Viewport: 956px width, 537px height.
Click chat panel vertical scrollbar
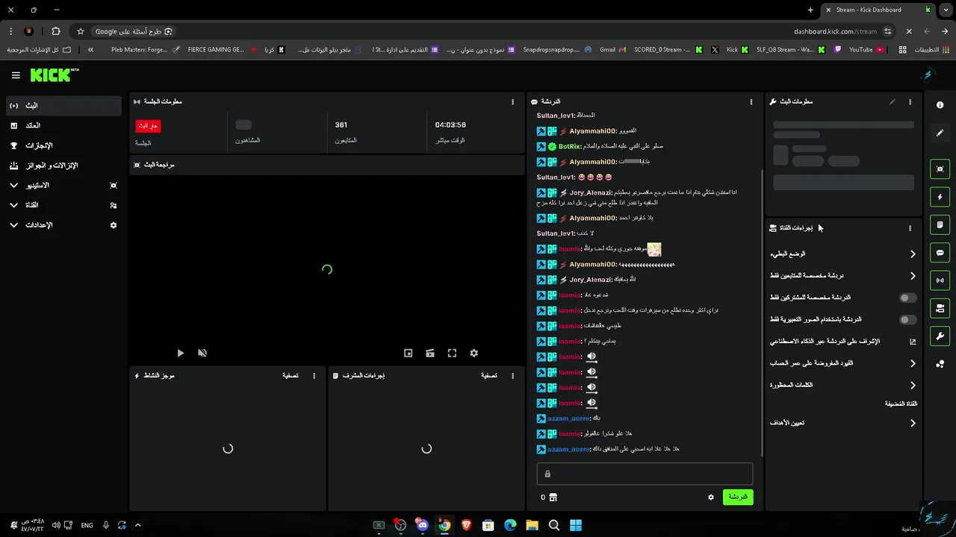[760, 313]
